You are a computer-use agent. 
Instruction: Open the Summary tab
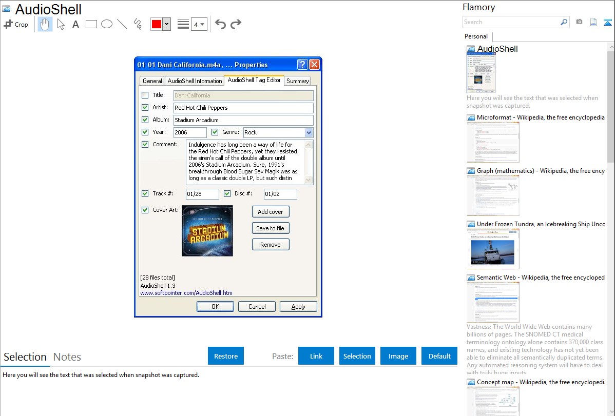[297, 81]
